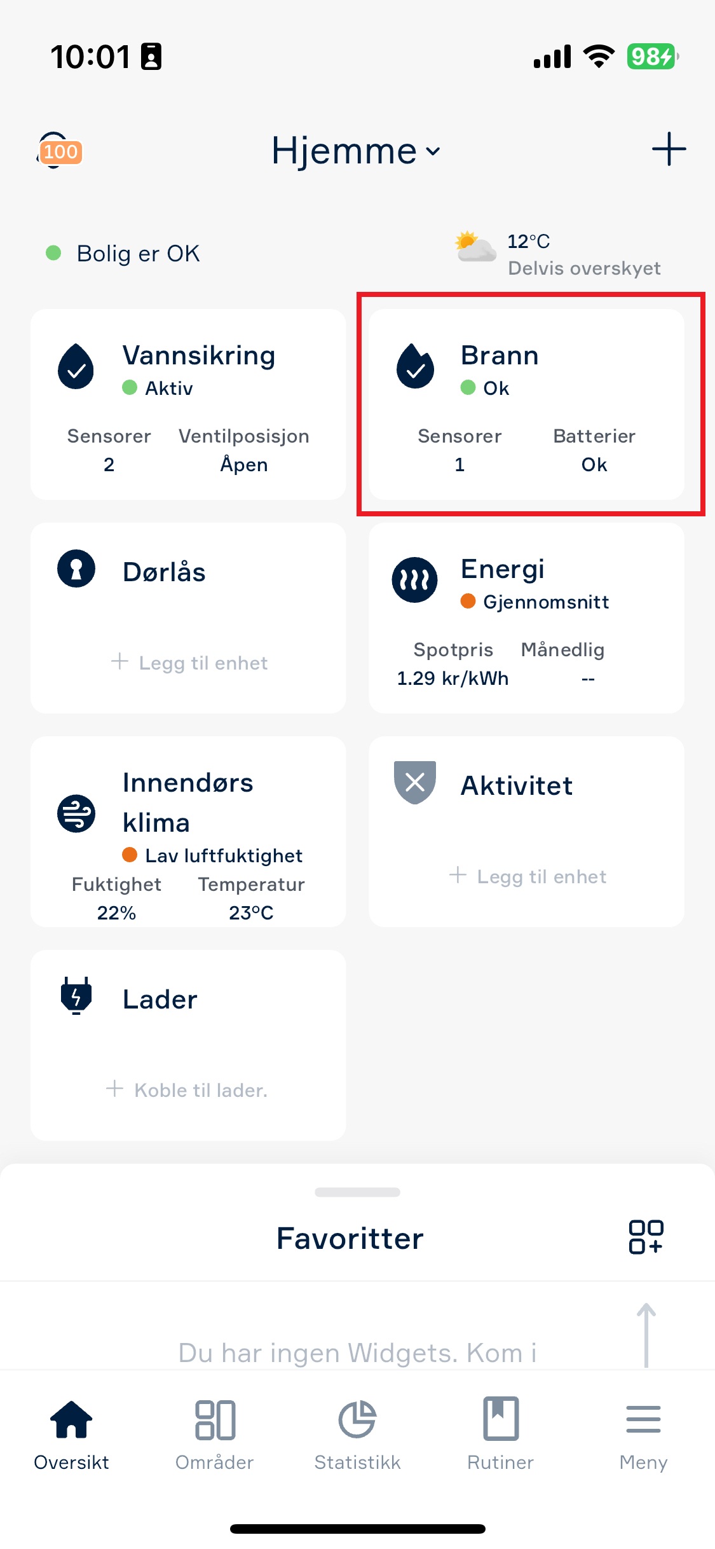Tap Legg til enhet under Dørlås
This screenshot has height=1549, width=715.
[189, 663]
